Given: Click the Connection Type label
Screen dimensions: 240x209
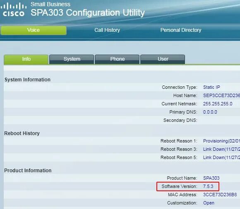Looking at the screenshot, I should click(x=180, y=87).
